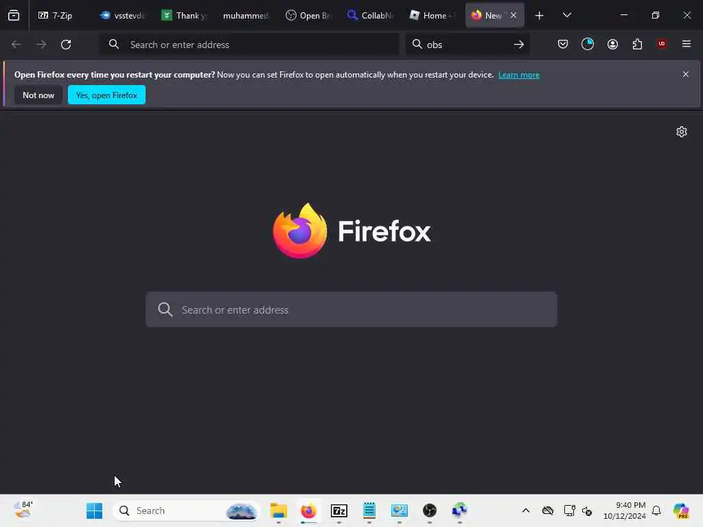Switch to the Thank y tab

(184, 15)
